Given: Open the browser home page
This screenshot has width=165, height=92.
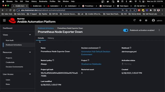Looking at the screenshot, I should click(14, 10).
